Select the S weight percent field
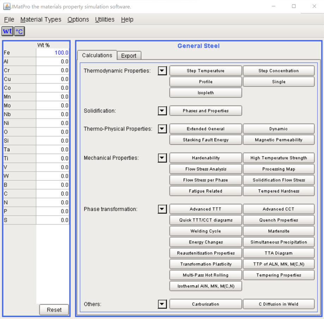This screenshot has width=324, height=319. (x=53, y=220)
